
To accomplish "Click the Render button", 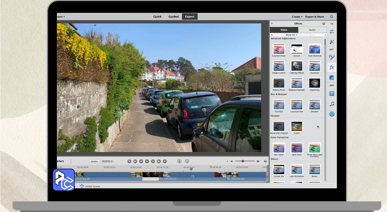I will pyautogui.click(x=94, y=161).
